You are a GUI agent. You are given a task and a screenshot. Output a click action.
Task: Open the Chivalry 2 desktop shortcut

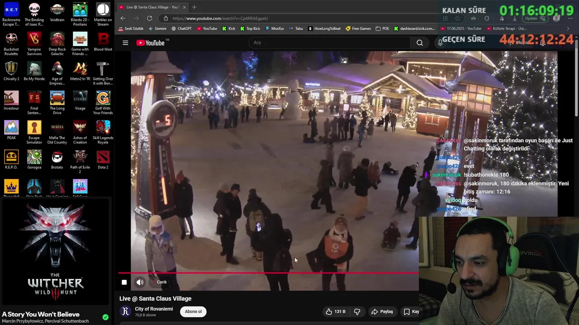point(11,71)
